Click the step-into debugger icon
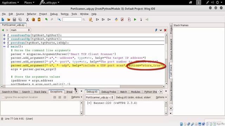 (x=141, y=20)
